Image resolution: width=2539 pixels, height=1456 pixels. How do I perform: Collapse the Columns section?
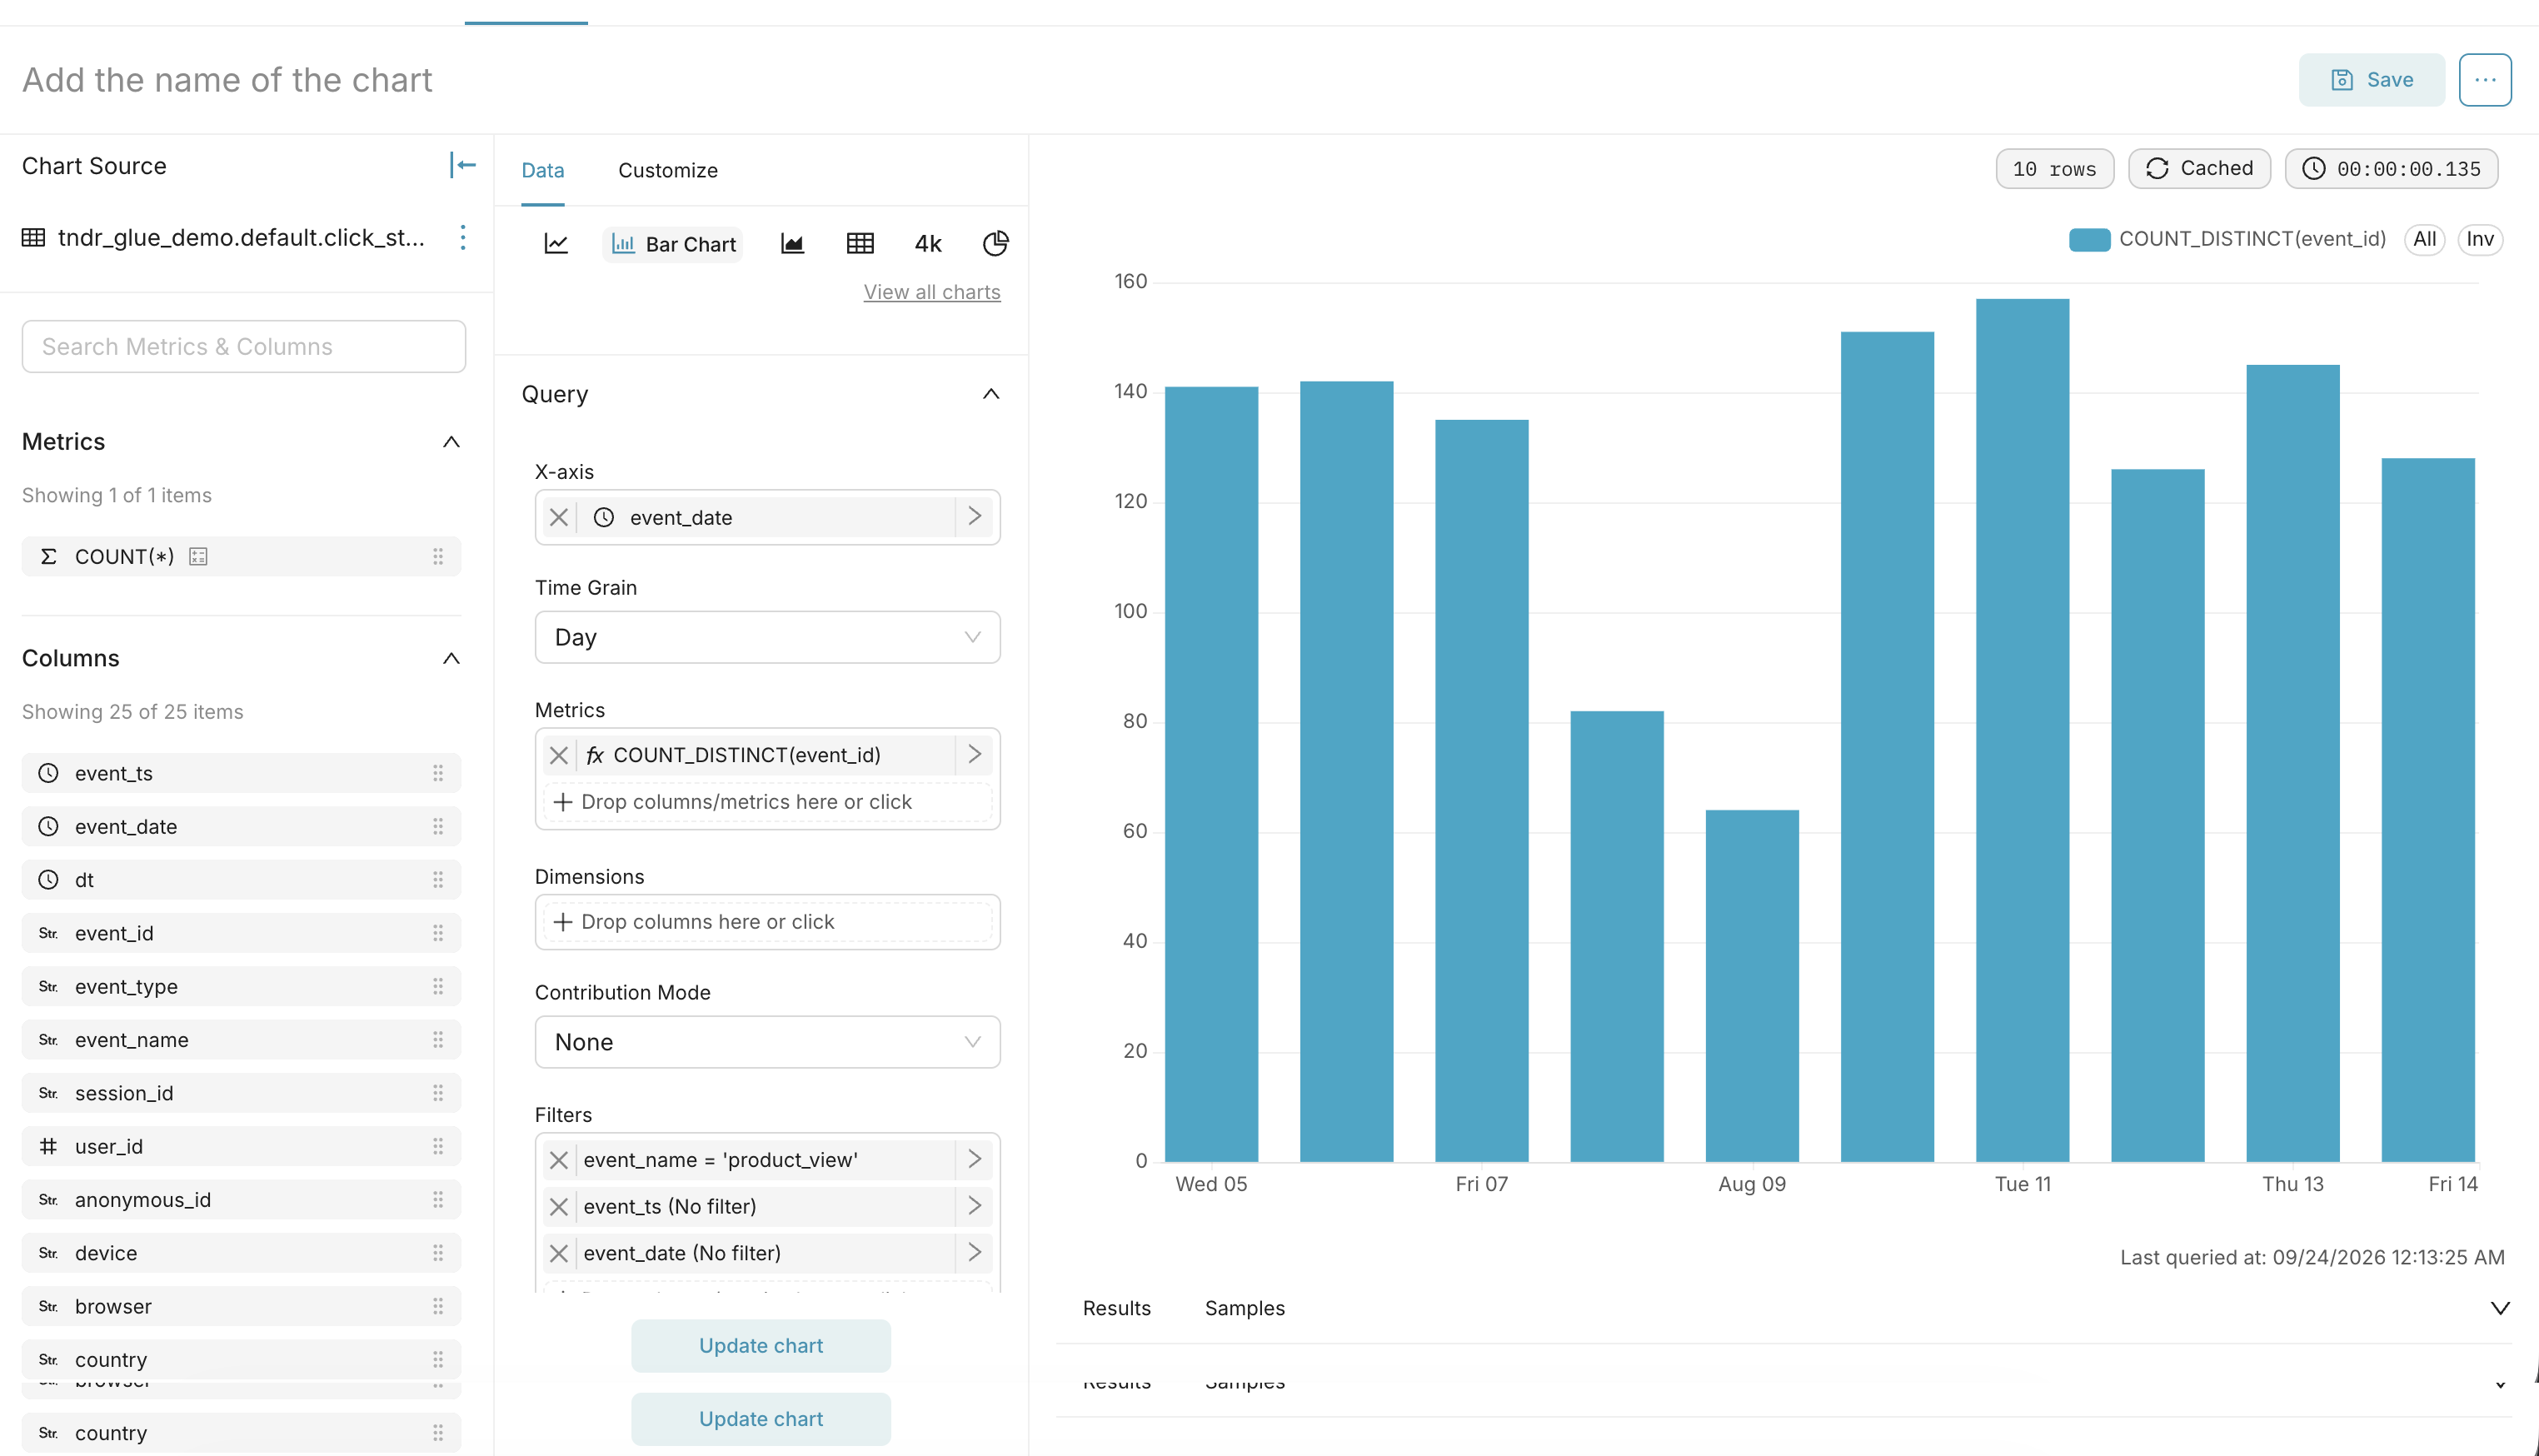coord(451,658)
